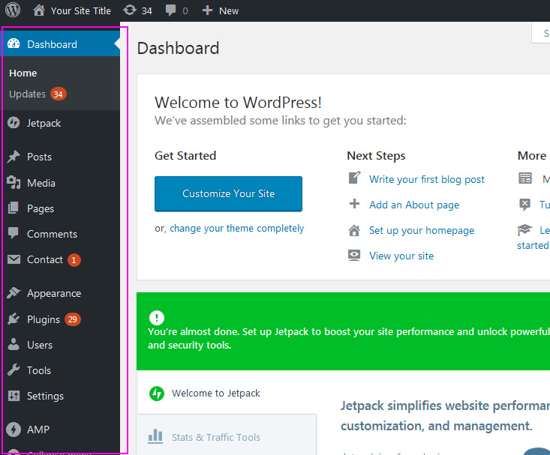
Task: Click the Dashboard gauge icon in the sidebar
Action: (x=14, y=43)
